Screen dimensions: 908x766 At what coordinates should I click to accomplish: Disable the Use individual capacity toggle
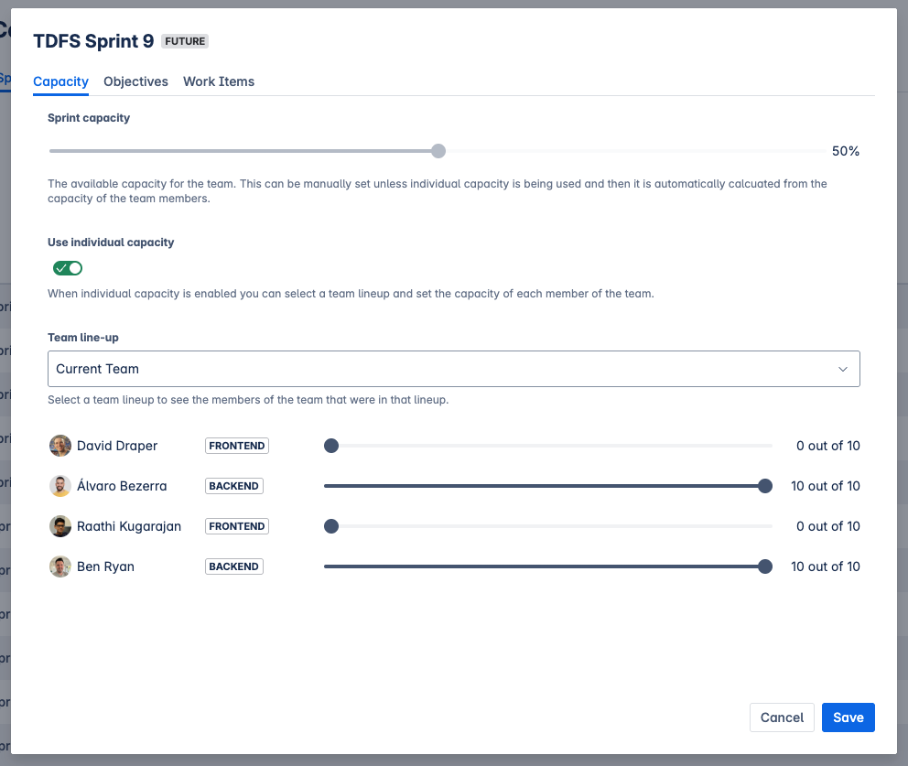[68, 268]
